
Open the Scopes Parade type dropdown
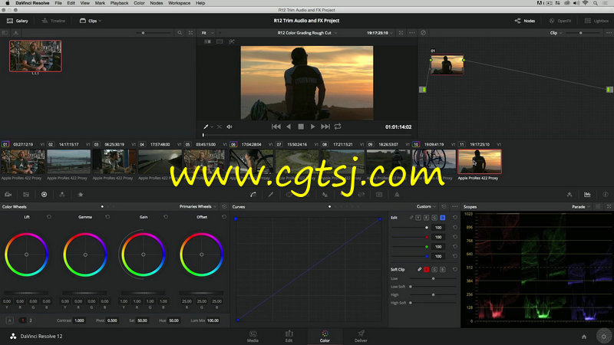point(581,206)
